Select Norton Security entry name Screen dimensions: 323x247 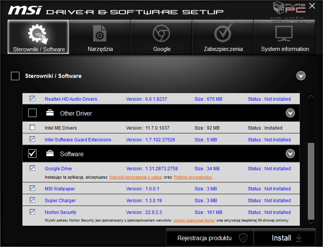(60, 212)
